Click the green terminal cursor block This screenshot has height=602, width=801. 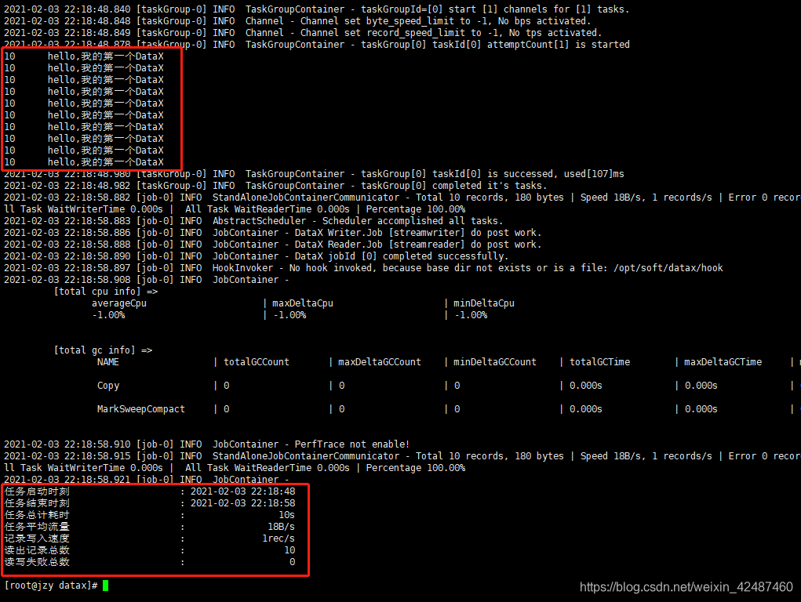point(105,586)
